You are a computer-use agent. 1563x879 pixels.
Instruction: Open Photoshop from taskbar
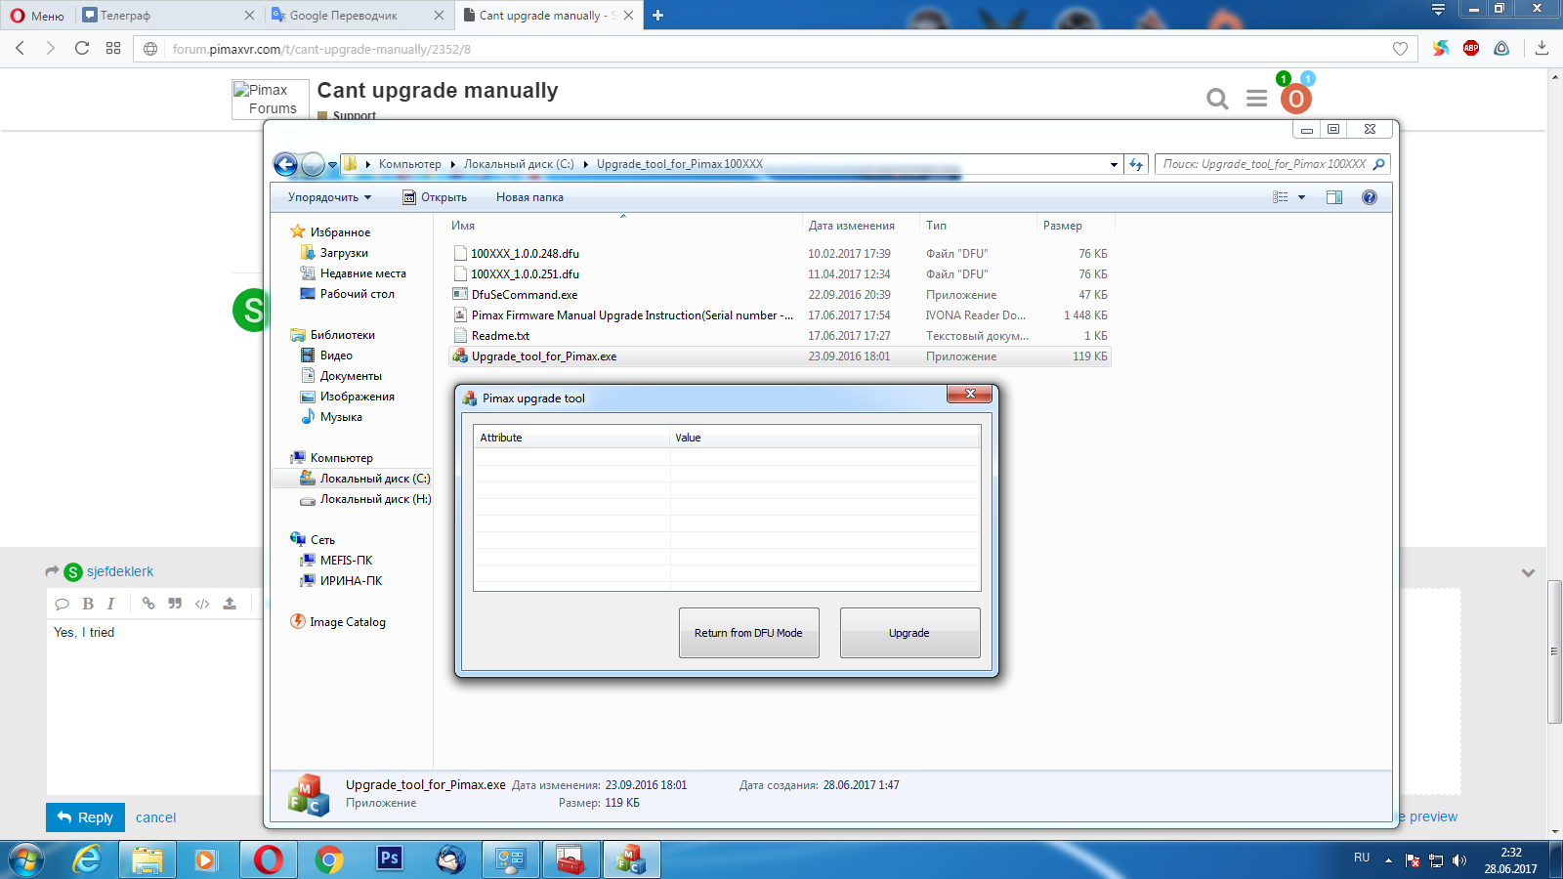(x=390, y=859)
